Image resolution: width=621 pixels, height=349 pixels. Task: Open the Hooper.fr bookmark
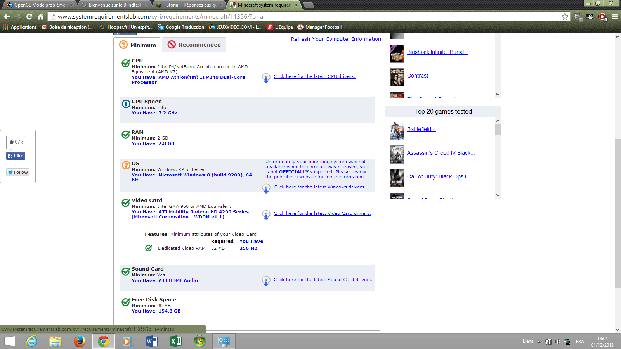point(126,27)
